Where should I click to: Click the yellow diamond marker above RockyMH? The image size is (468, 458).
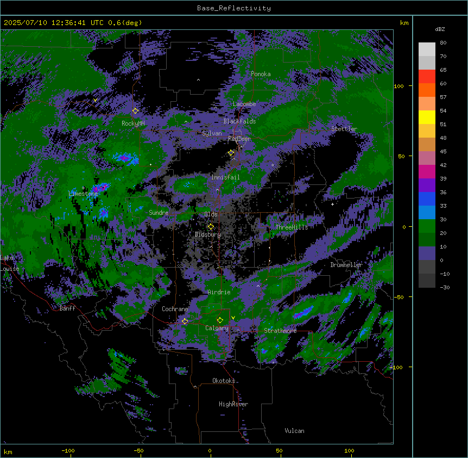point(135,111)
